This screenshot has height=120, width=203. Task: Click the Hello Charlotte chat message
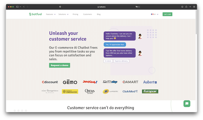click(x=119, y=36)
